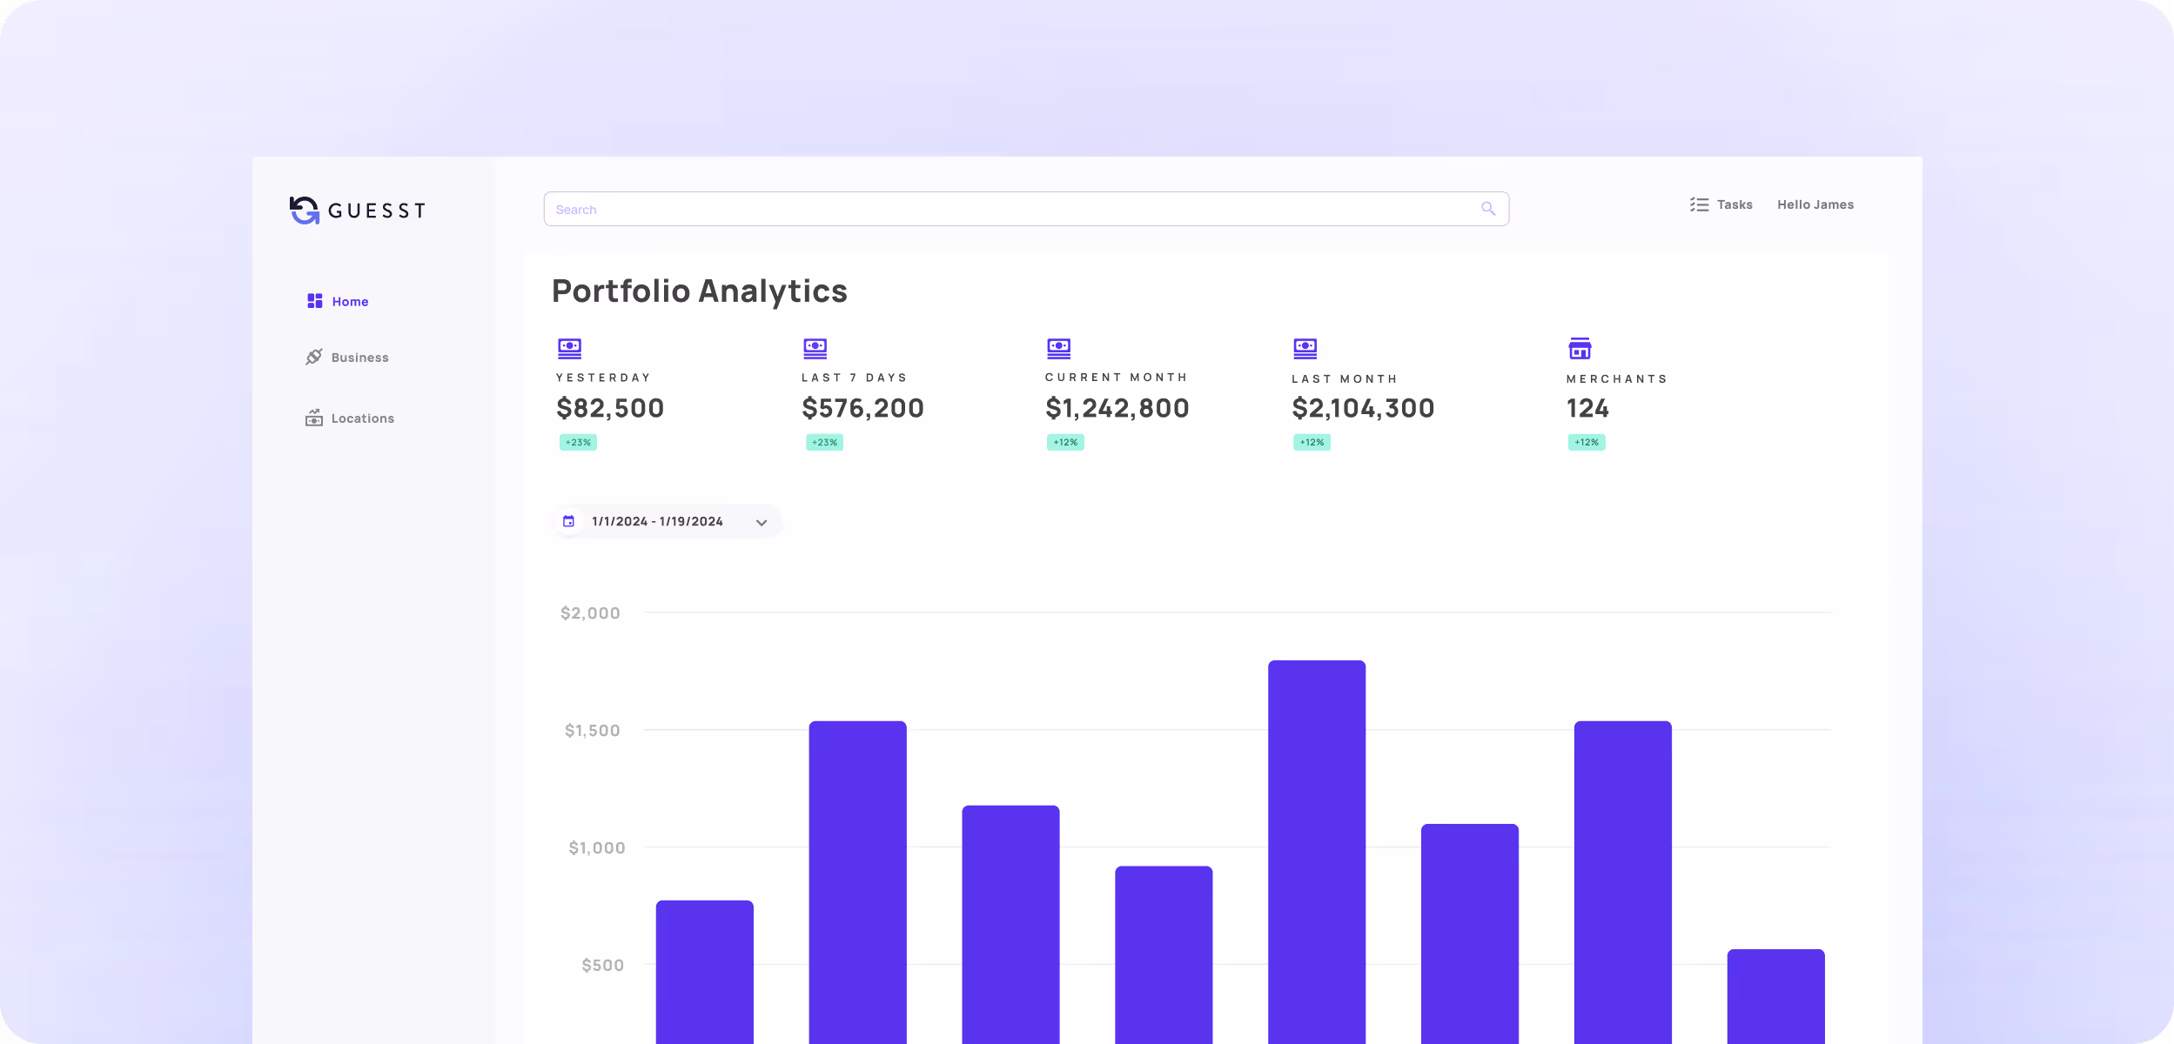The image size is (2174, 1044).
Task: Click the Home grid icon in sidebar
Action: (315, 301)
